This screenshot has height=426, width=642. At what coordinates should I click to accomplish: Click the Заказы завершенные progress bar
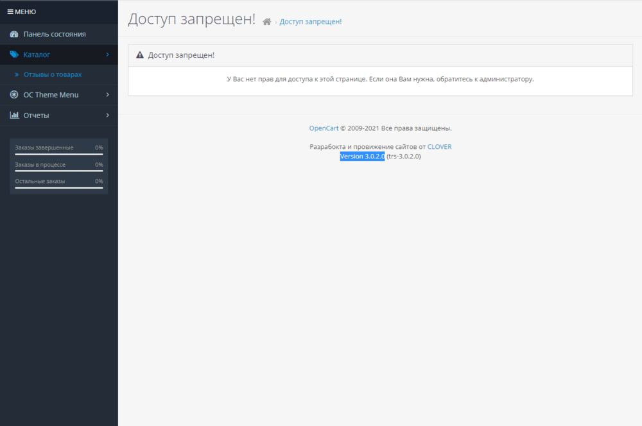tap(58, 153)
